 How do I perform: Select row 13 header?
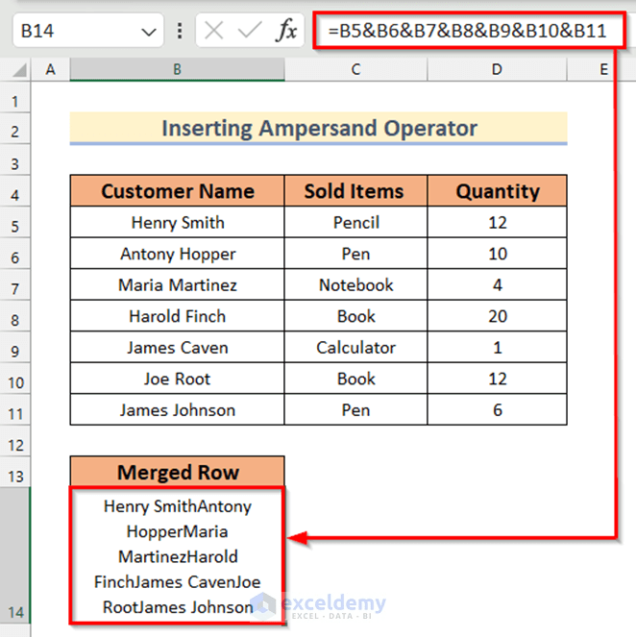(x=15, y=472)
